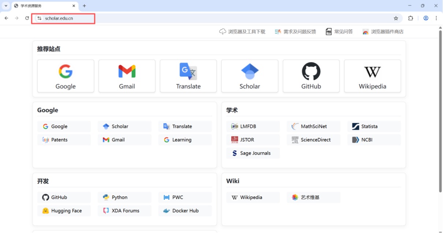This screenshot has width=443, height=233.
Task: Click the pencil icon beside 需求及问题反馈
Action: (x=278, y=32)
